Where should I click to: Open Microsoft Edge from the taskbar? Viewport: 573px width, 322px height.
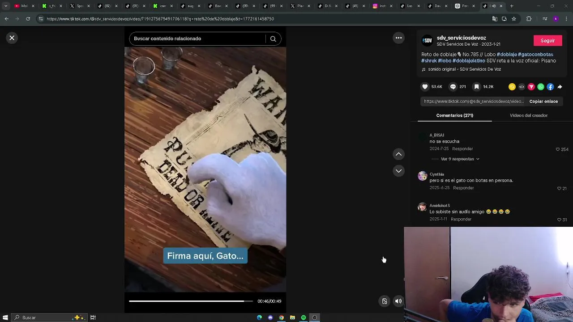tap(259, 318)
